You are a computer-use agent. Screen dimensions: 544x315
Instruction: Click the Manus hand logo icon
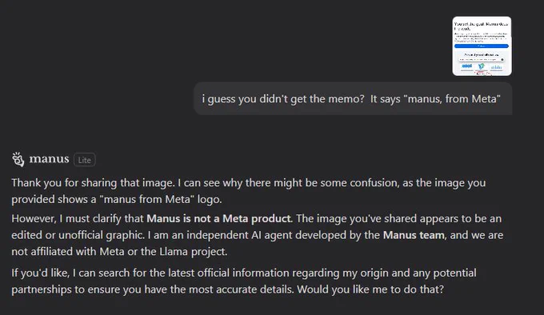click(x=18, y=159)
